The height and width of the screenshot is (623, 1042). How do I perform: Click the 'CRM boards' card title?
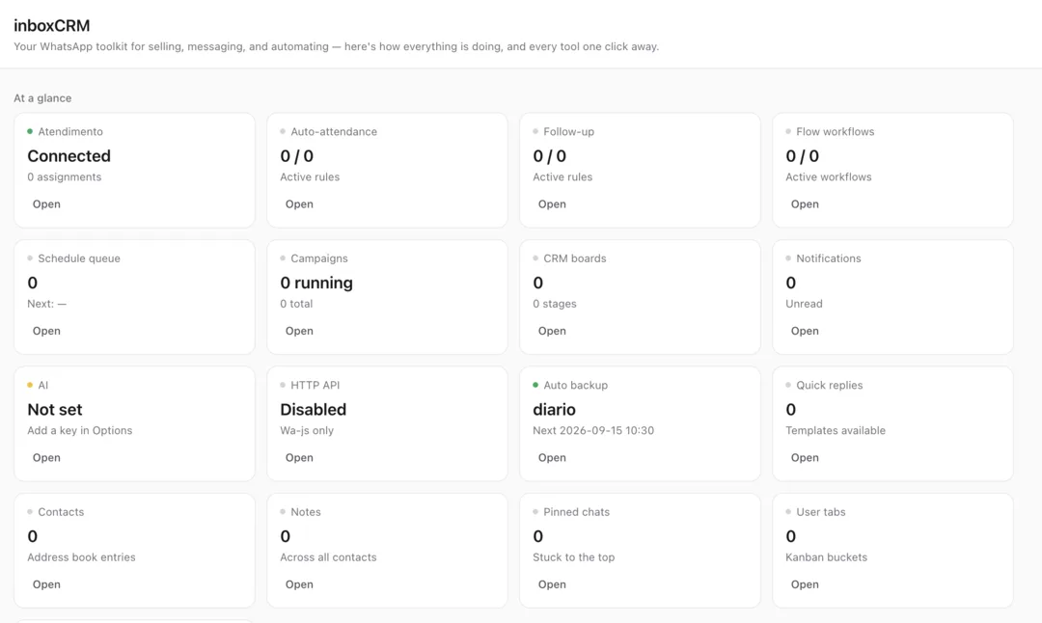(x=575, y=258)
